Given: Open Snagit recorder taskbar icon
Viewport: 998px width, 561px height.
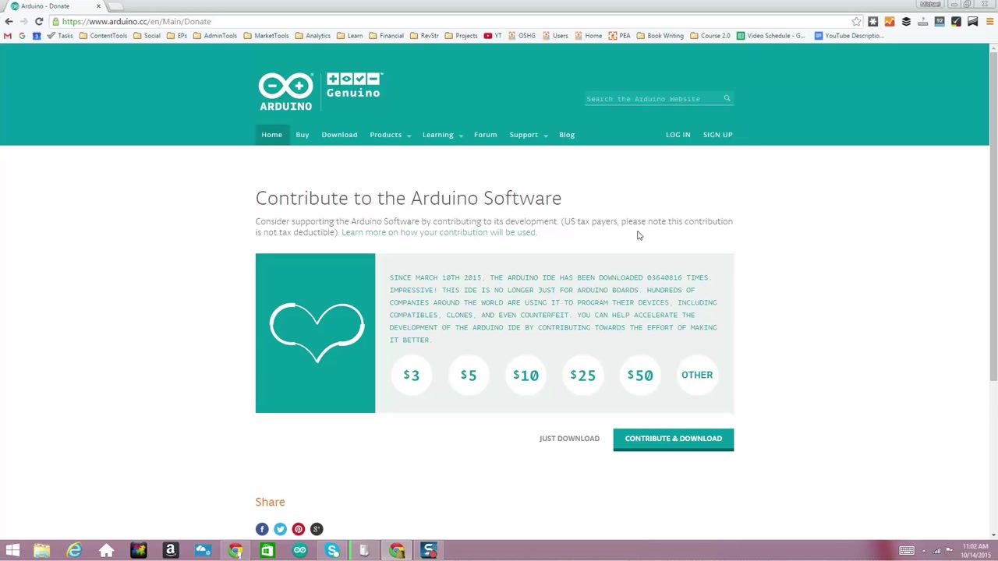Looking at the screenshot, I should click(429, 551).
